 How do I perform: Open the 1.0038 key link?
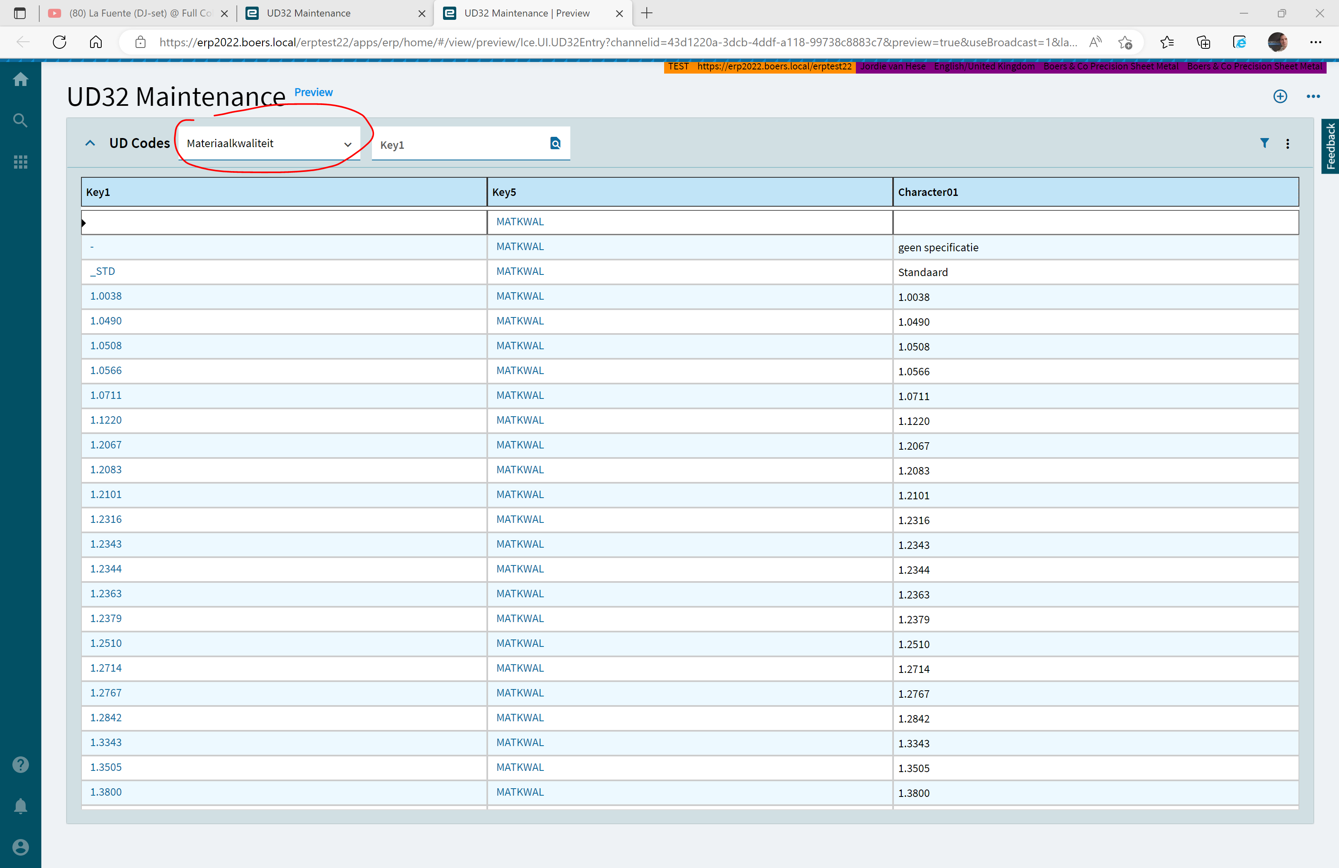click(106, 296)
